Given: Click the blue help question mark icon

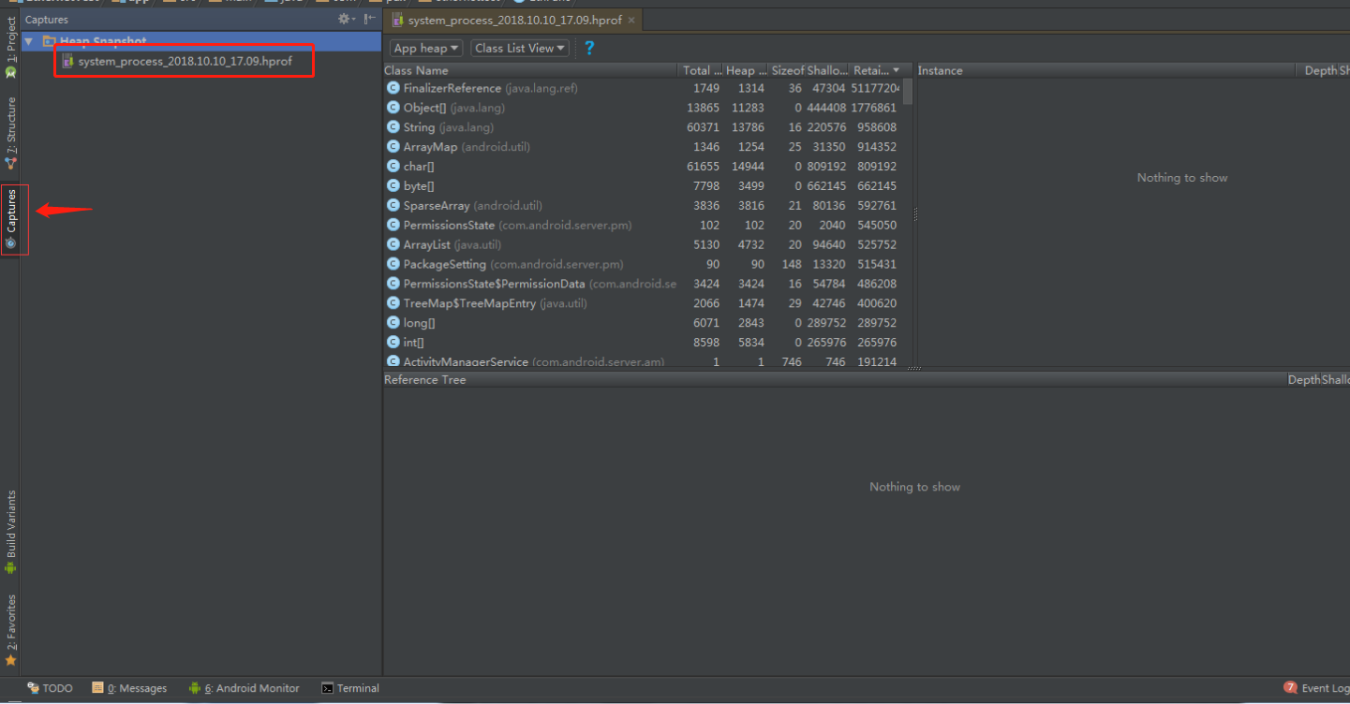Looking at the screenshot, I should 589,48.
